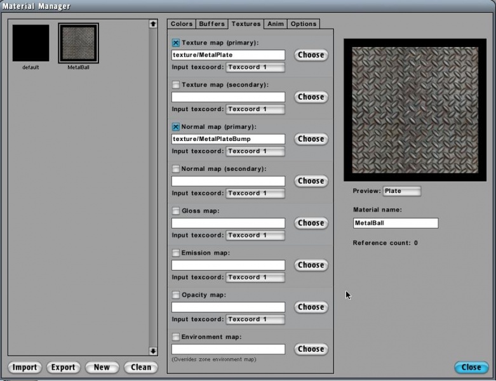Image resolution: width=496 pixels, height=381 pixels.
Task: Switch to the Buffers tab
Action: click(x=211, y=23)
